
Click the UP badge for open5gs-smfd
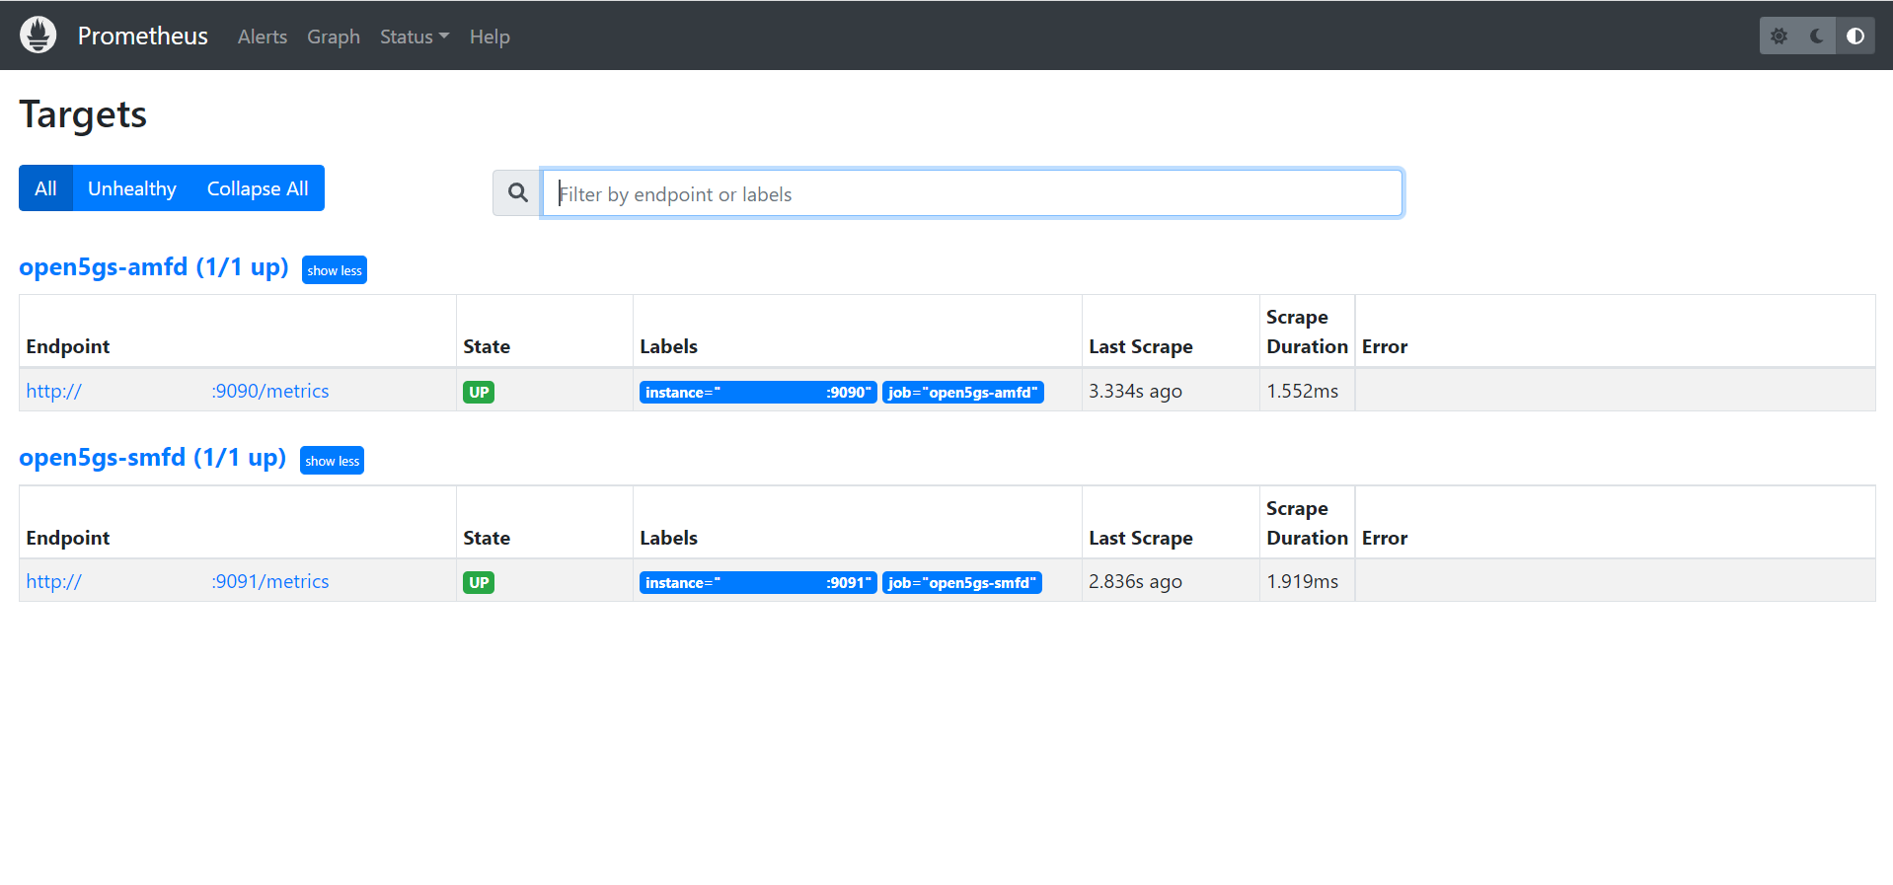tap(479, 582)
